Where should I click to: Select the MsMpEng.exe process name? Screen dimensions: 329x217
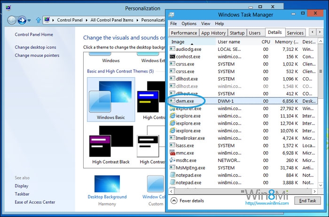tap(190, 168)
